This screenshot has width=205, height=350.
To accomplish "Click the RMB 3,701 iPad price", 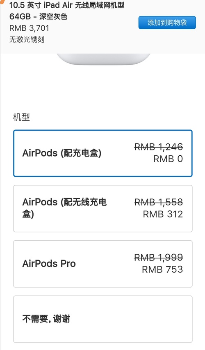I will tap(29, 28).
